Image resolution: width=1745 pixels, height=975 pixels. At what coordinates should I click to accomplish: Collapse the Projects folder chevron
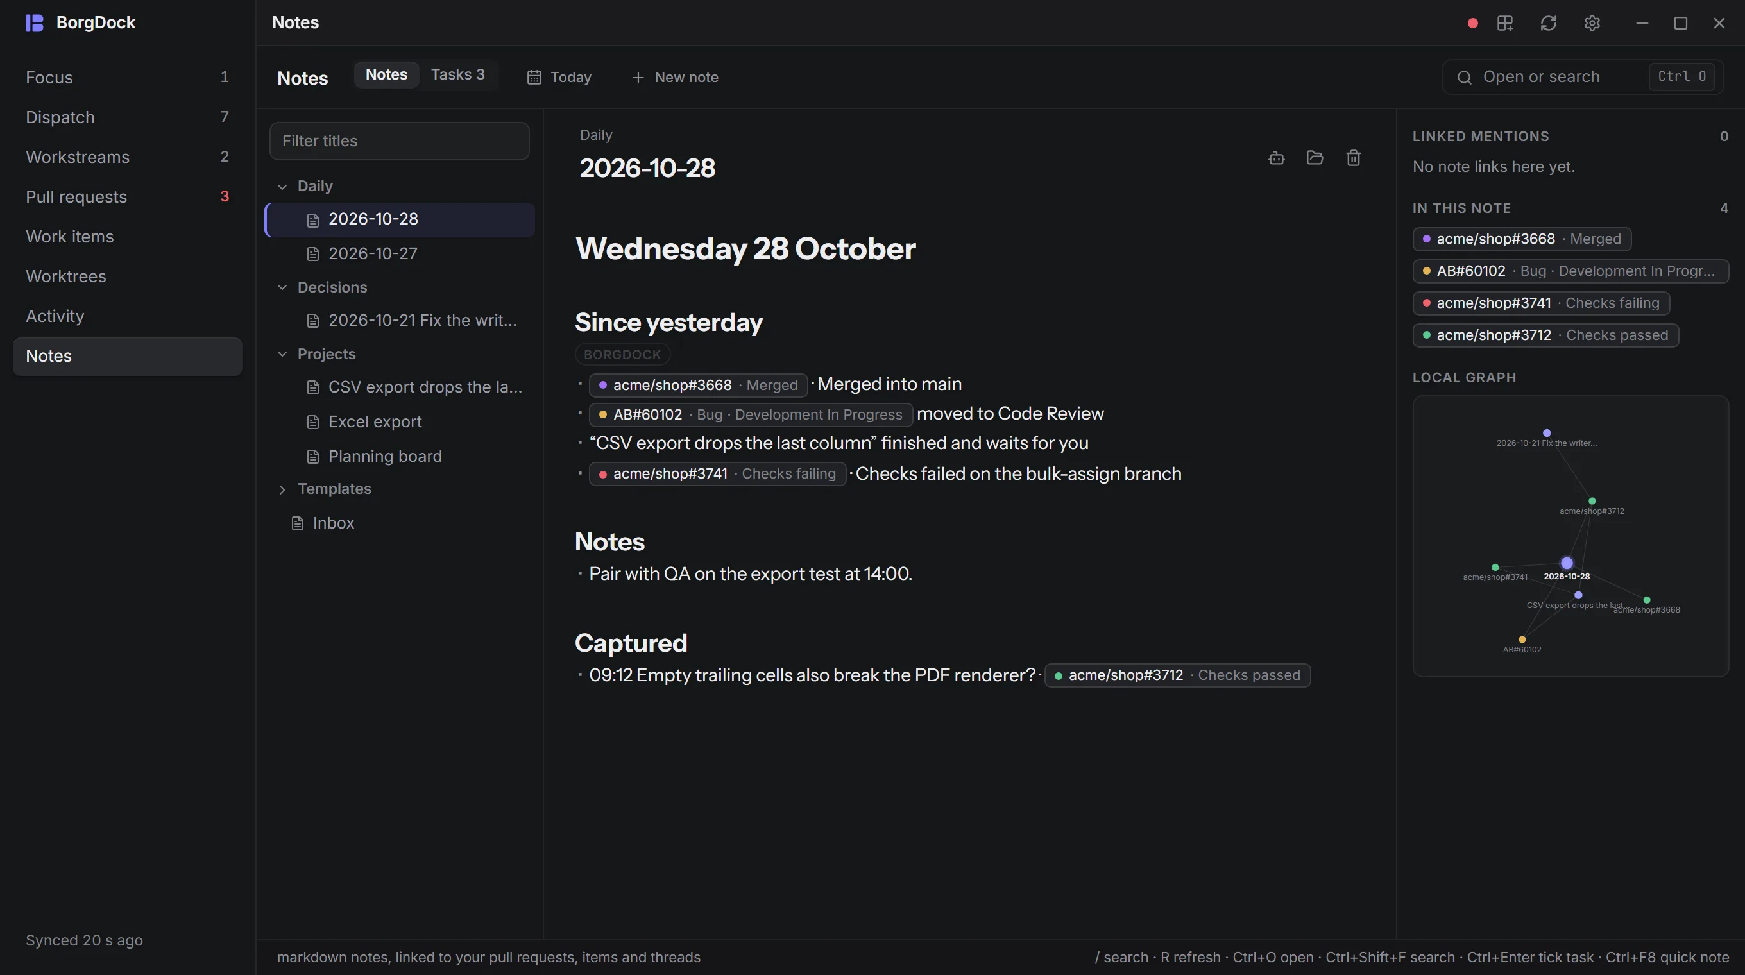[282, 354]
